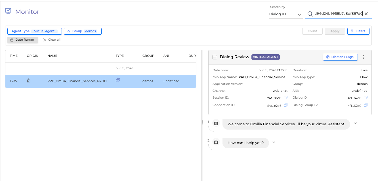The image size is (378, 181).
Task: Click the Count button
Action: click(x=312, y=31)
